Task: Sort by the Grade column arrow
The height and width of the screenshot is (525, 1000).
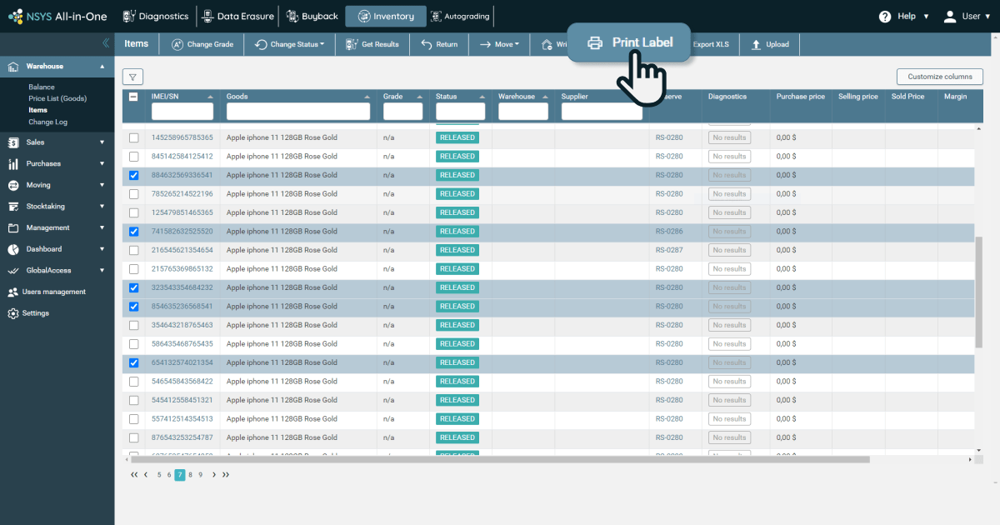Action: click(x=419, y=97)
